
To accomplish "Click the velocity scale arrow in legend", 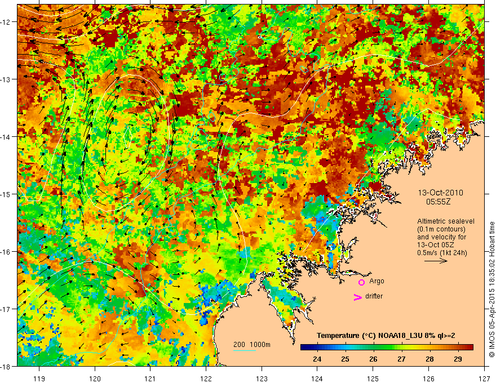I will 436,261.
